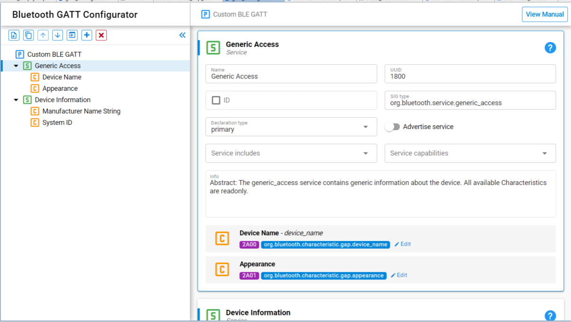The height and width of the screenshot is (322, 571).
Task: Enable the Advertise service toggle
Action: (x=392, y=127)
